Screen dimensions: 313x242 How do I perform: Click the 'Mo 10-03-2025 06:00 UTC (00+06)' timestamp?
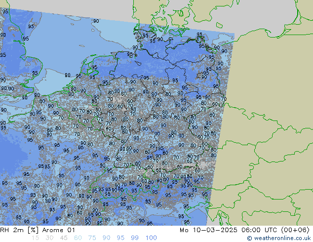[x=244, y=230]
